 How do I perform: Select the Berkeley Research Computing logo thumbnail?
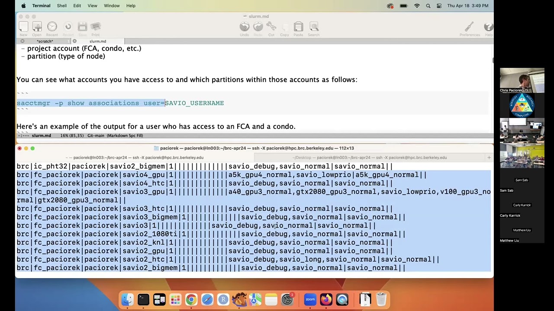(x=522, y=105)
